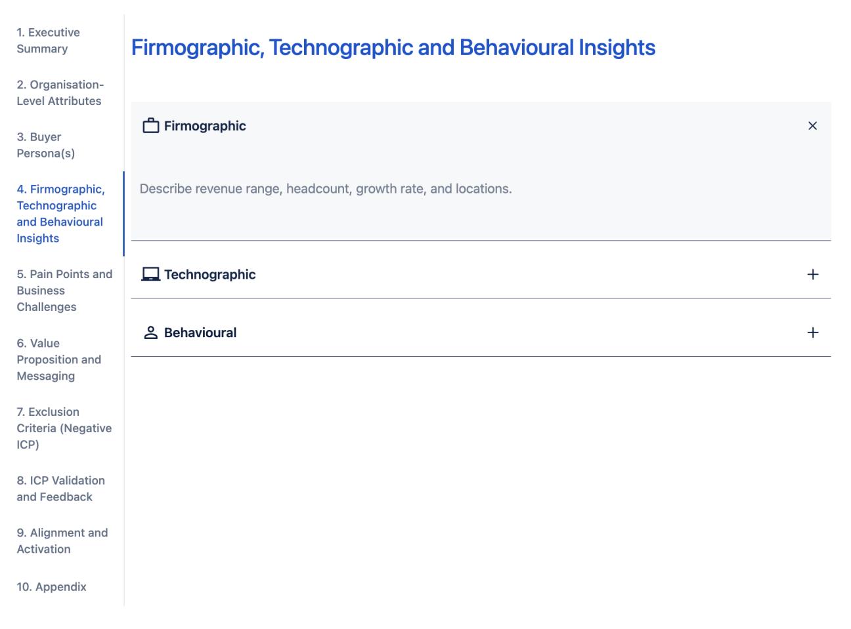Navigate to Value Proposition and Messaging
Image resolution: width=851 pixels, height=629 pixels.
point(59,359)
